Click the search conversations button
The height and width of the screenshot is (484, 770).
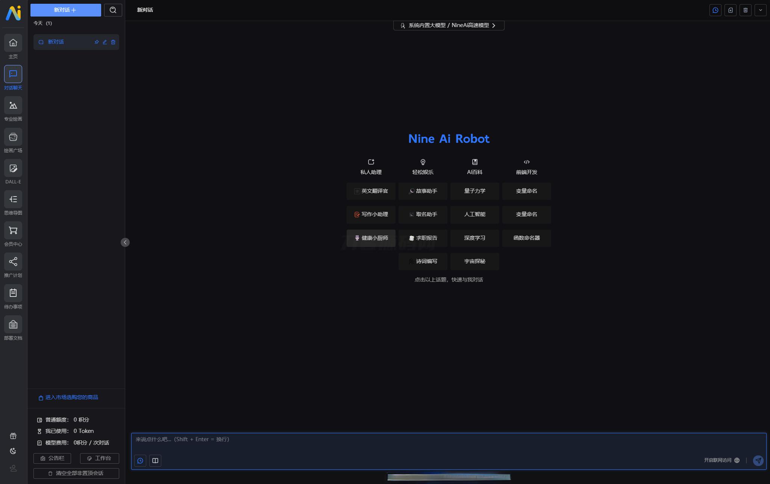(x=113, y=10)
